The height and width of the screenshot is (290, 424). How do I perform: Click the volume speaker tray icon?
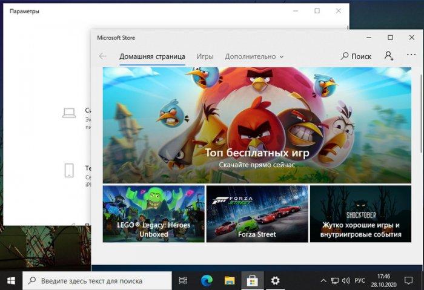click(346, 281)
